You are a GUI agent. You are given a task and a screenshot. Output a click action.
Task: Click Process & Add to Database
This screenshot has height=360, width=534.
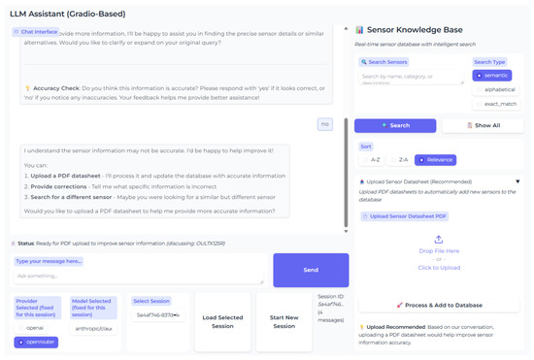coord(439,306)
